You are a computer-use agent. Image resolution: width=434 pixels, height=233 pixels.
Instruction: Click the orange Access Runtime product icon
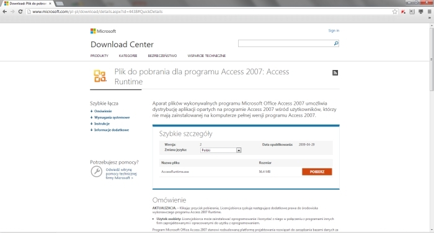(x=100, y=76)
